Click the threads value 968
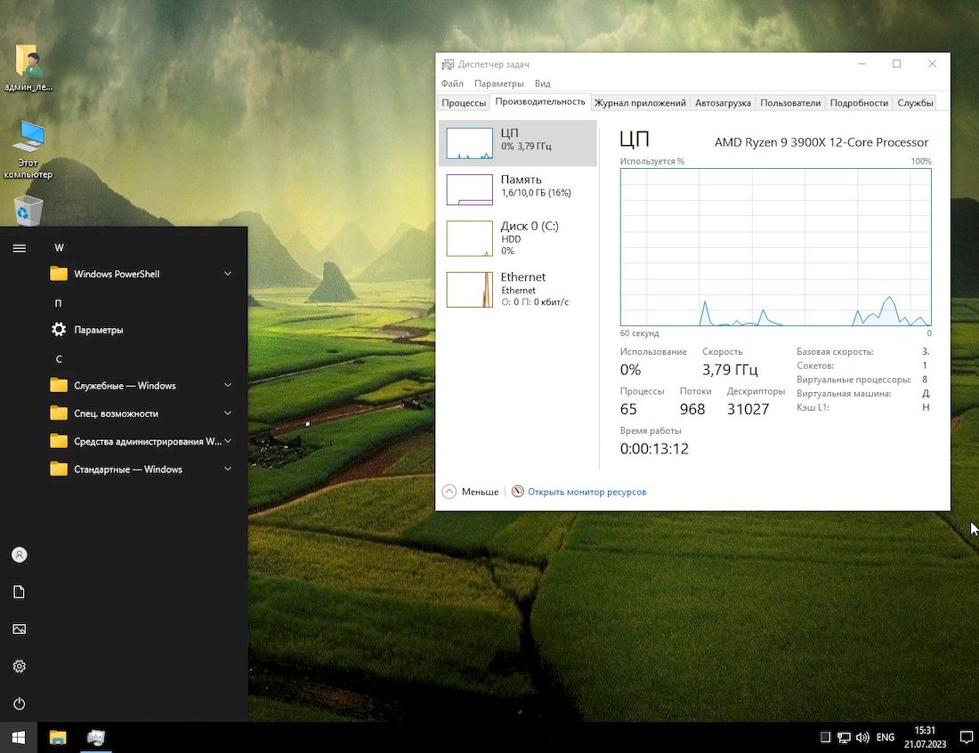 (692, 409)
